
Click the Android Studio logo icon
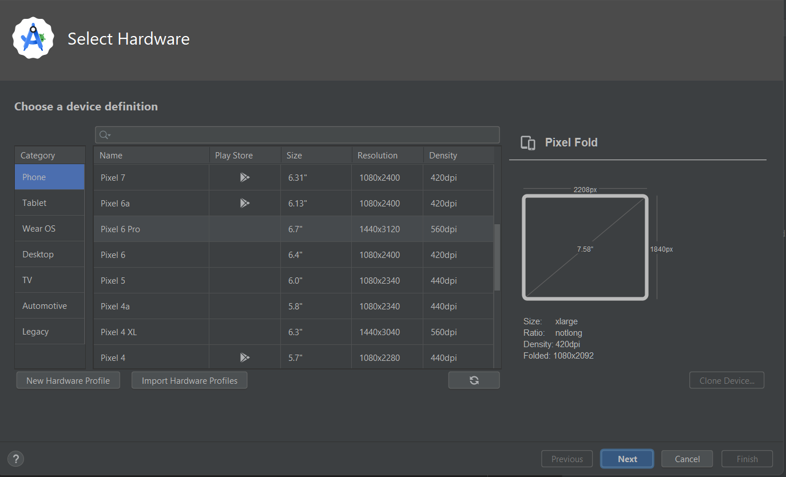[x=33, y=38]
